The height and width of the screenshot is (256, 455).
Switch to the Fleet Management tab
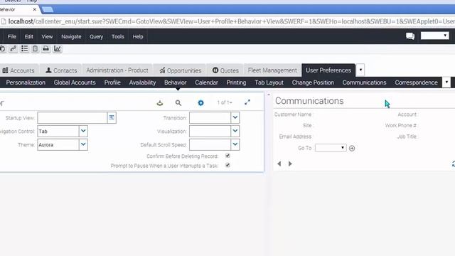(x=272, y=70)
